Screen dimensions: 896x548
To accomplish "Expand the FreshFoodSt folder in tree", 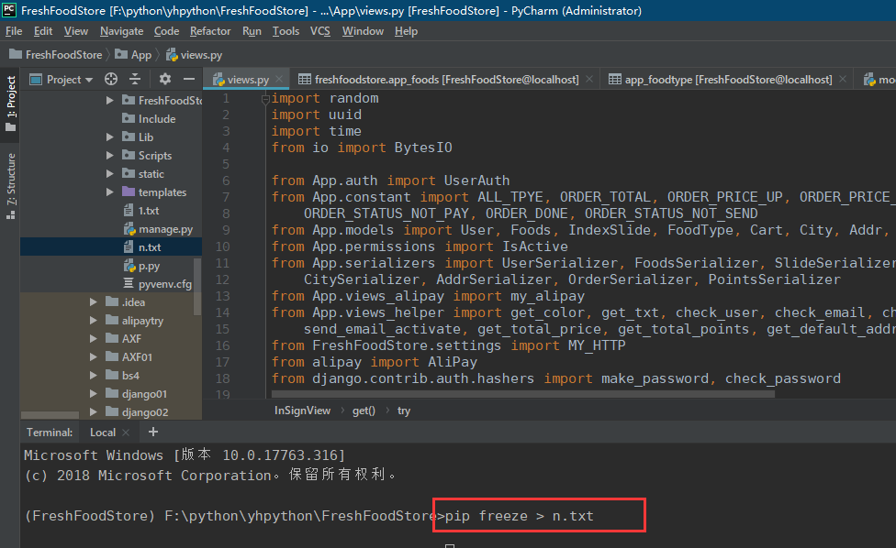I will tap(109, 101).
